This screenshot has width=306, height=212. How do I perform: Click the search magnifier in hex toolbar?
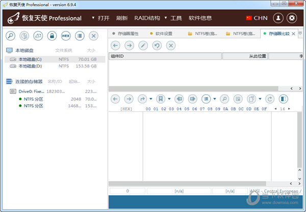click(224, 99)
